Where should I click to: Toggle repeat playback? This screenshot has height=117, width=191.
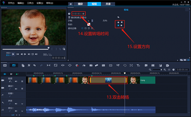point(33,54)
